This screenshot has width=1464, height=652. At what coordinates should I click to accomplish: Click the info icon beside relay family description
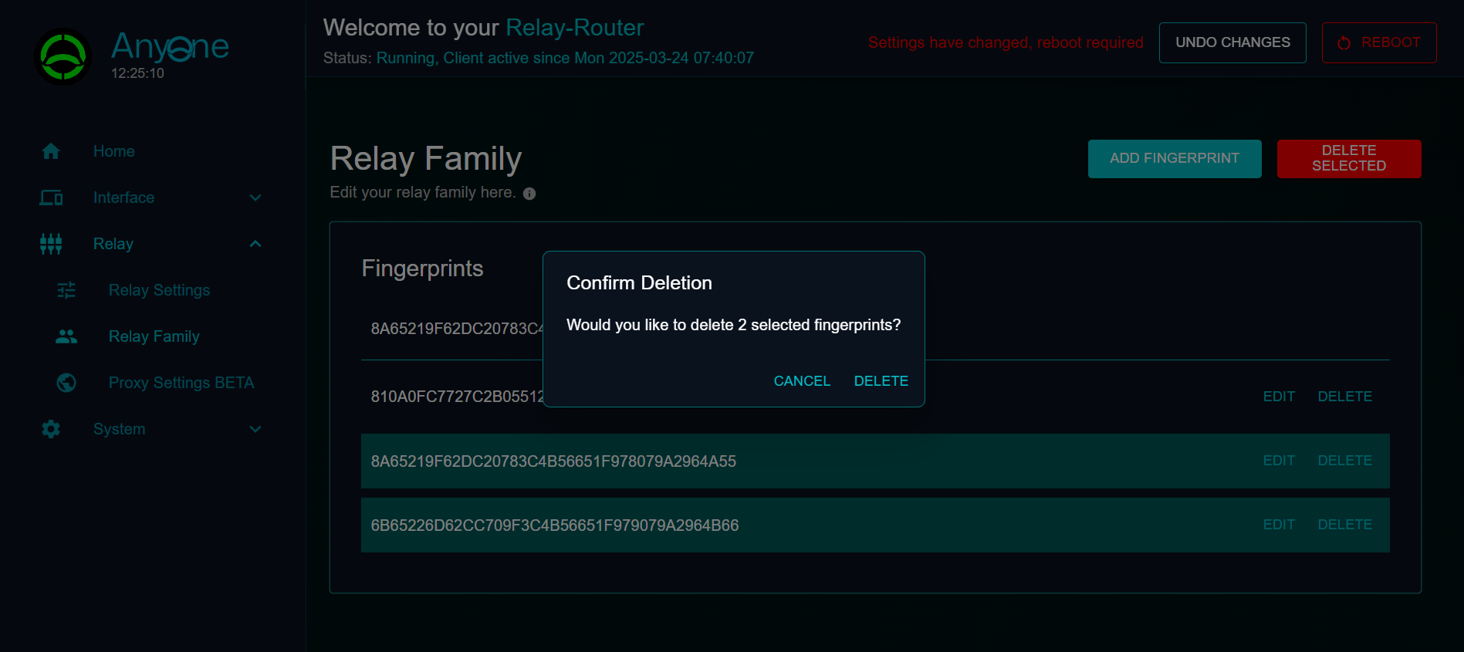529,194
